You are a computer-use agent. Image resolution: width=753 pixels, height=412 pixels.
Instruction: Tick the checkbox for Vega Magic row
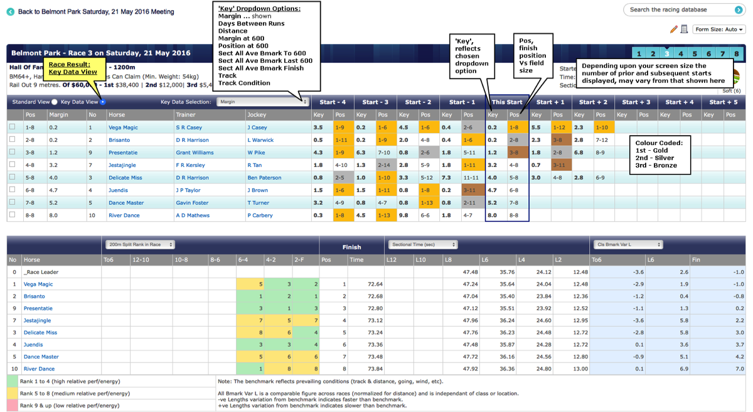click(12, 127)
